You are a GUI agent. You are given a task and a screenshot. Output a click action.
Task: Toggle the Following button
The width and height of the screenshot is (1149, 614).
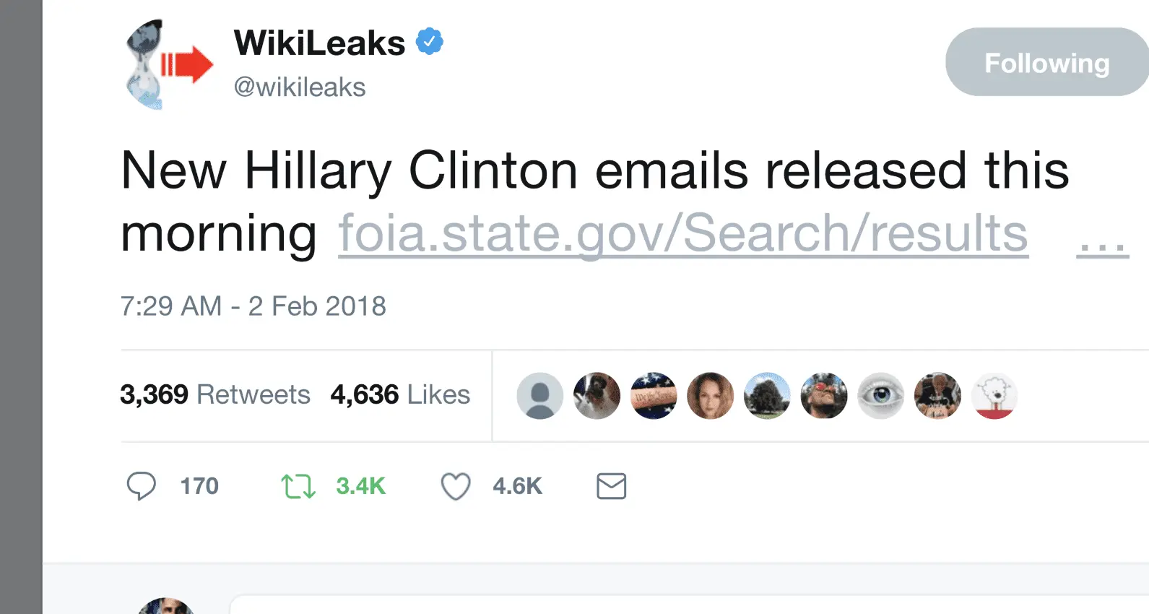point(1046,63)
